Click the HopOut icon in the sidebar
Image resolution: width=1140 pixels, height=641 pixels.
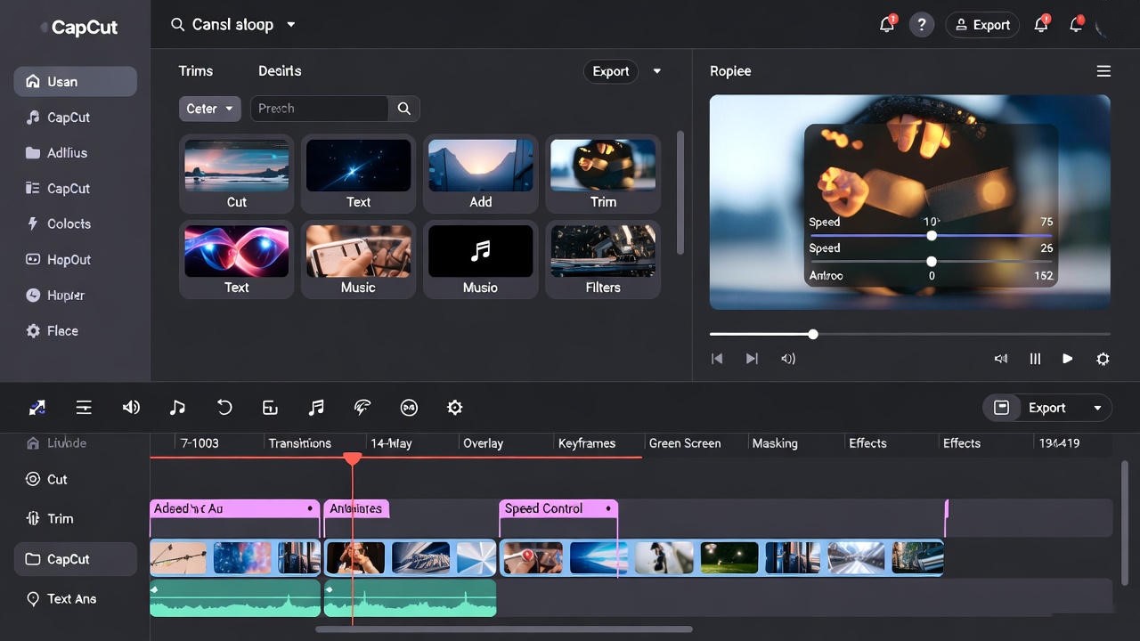[32, 259]
